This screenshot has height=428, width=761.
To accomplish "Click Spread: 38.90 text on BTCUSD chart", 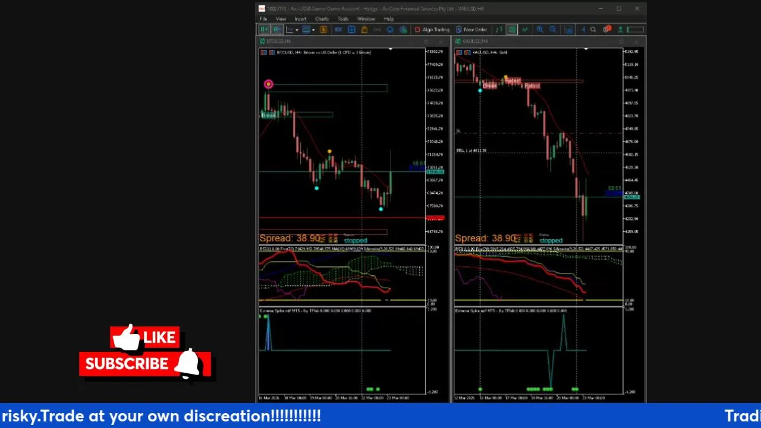I will [290, 238].
